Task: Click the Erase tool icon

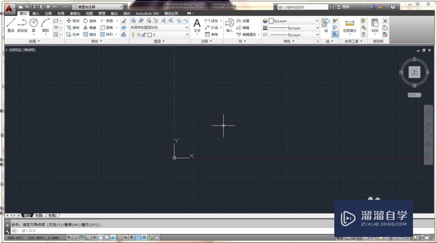Action: 124,21
